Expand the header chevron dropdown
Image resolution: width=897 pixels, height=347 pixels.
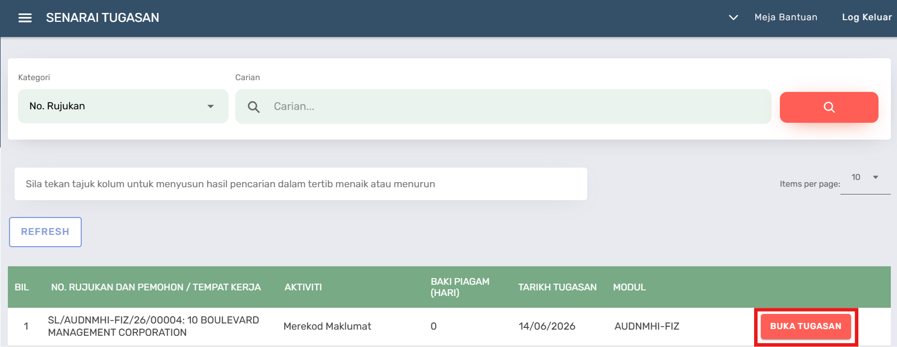(x=733, y=17)
